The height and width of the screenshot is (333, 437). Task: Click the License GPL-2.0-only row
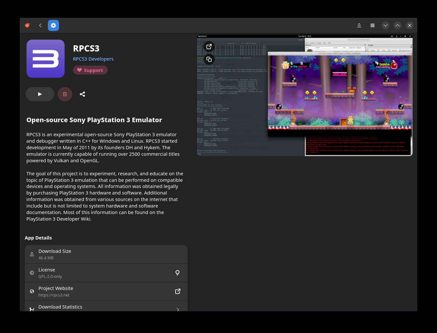click(x=106, y=273)
